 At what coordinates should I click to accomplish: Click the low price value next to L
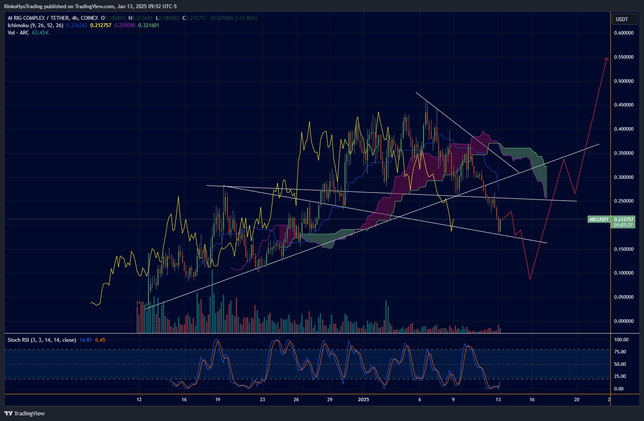pyautogui.click(x=169, y=18)
